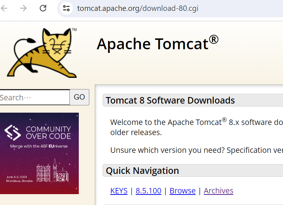Open the Community Over Code banner

39,154
